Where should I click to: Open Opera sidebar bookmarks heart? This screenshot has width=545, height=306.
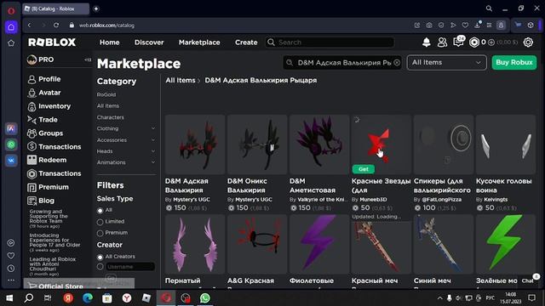pyautogui.click(x=11, y=256)
